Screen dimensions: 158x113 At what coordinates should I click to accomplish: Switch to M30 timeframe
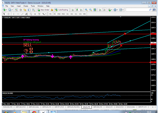63,14
